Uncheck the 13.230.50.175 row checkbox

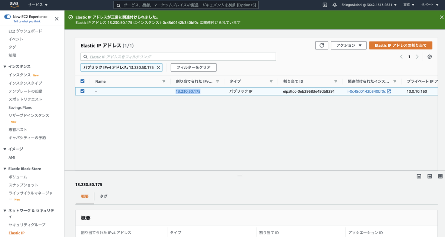[82, 91]
